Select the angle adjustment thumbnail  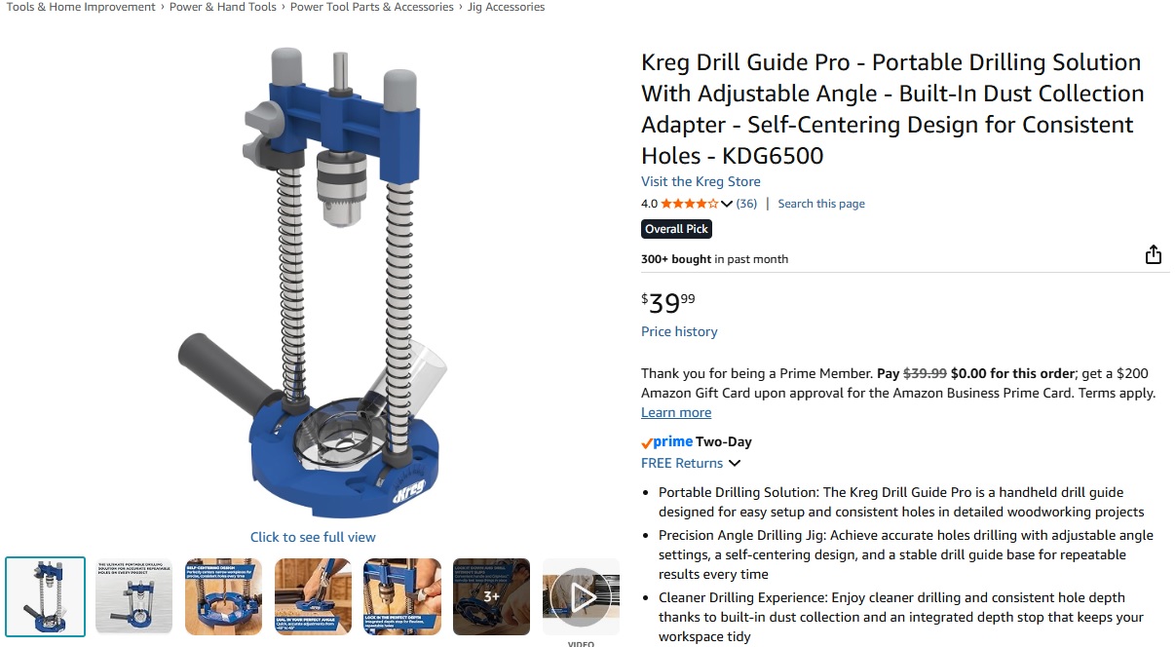pyautogui.click(x=313, y=596)
